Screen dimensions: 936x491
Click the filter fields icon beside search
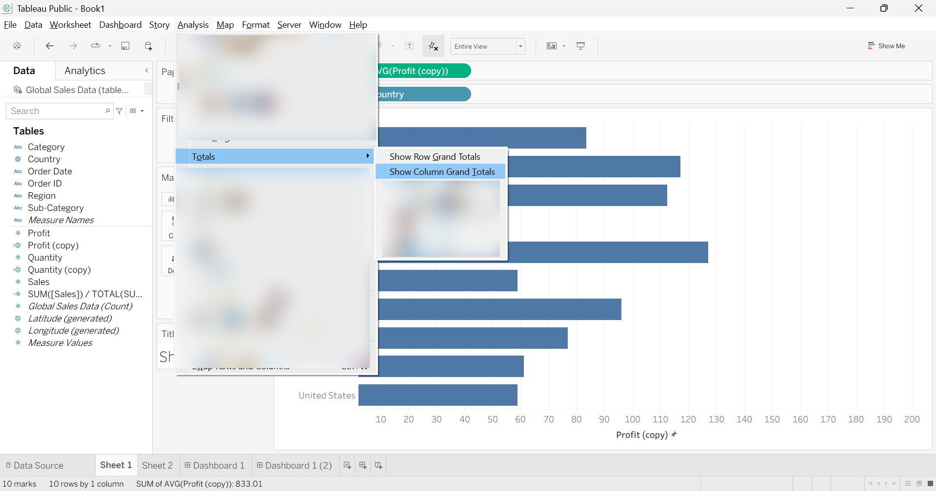click(x=119, y=111)
